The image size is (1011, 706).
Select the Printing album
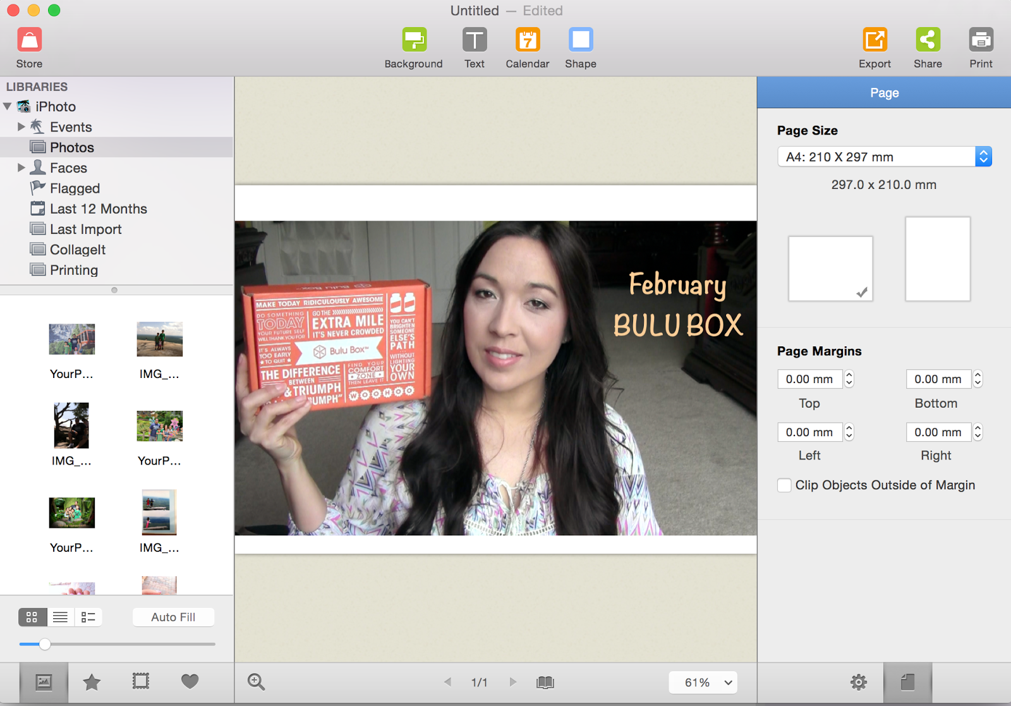pyautogui.click(x=116, y=270)
